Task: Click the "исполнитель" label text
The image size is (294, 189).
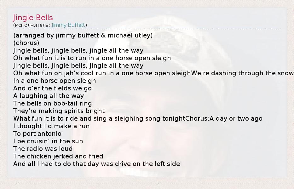Action: (32, 25)
